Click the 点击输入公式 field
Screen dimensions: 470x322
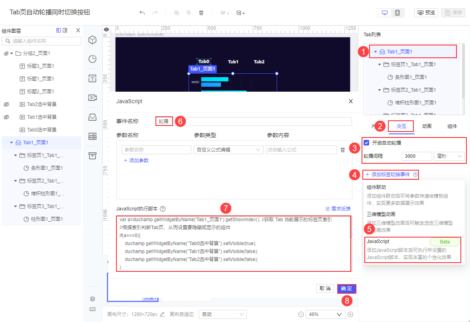tap(301, 150)
